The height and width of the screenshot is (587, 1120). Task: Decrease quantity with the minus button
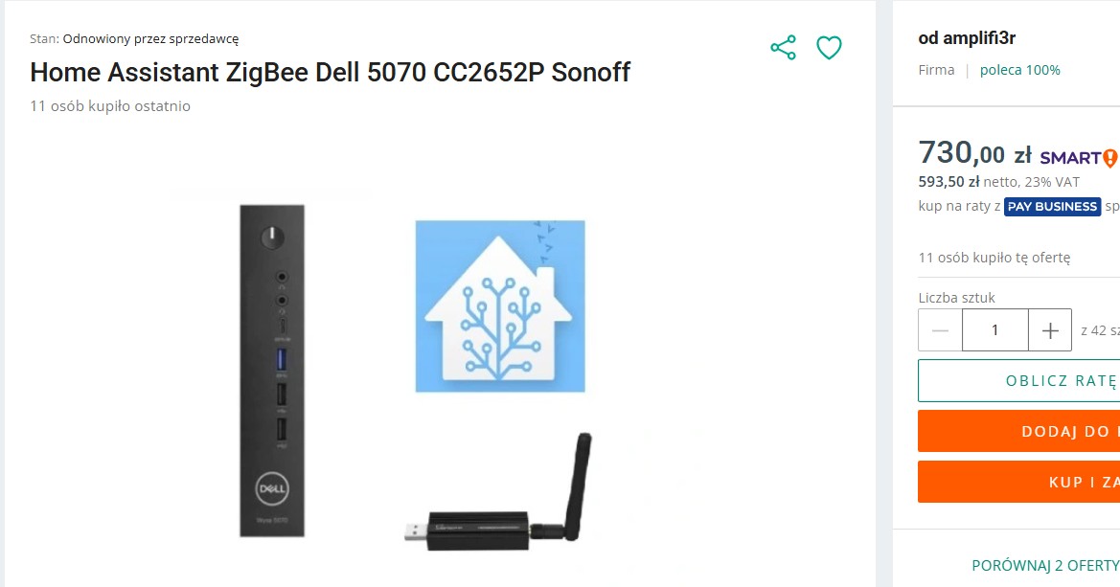click(x=940, y=330)
